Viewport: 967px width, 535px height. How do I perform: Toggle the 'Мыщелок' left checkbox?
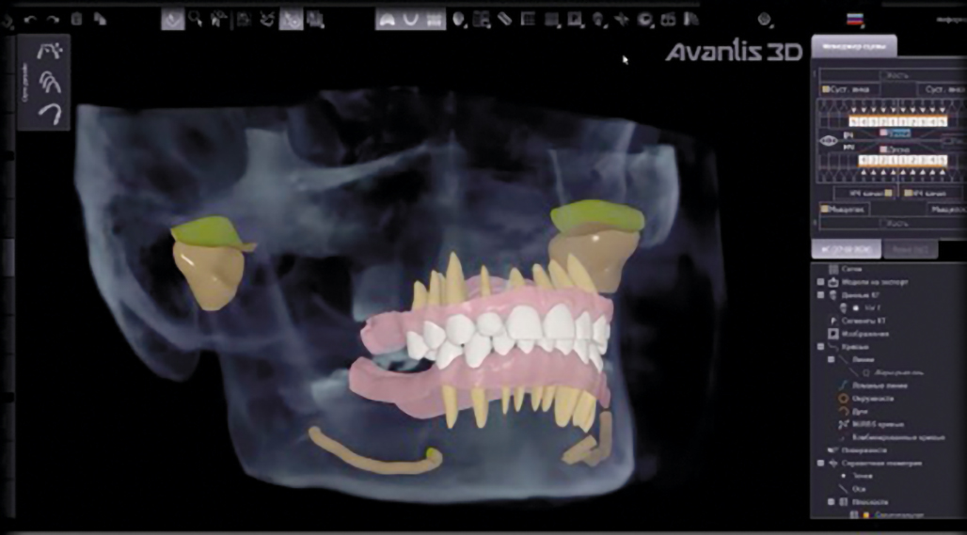[x=825, y=209]
